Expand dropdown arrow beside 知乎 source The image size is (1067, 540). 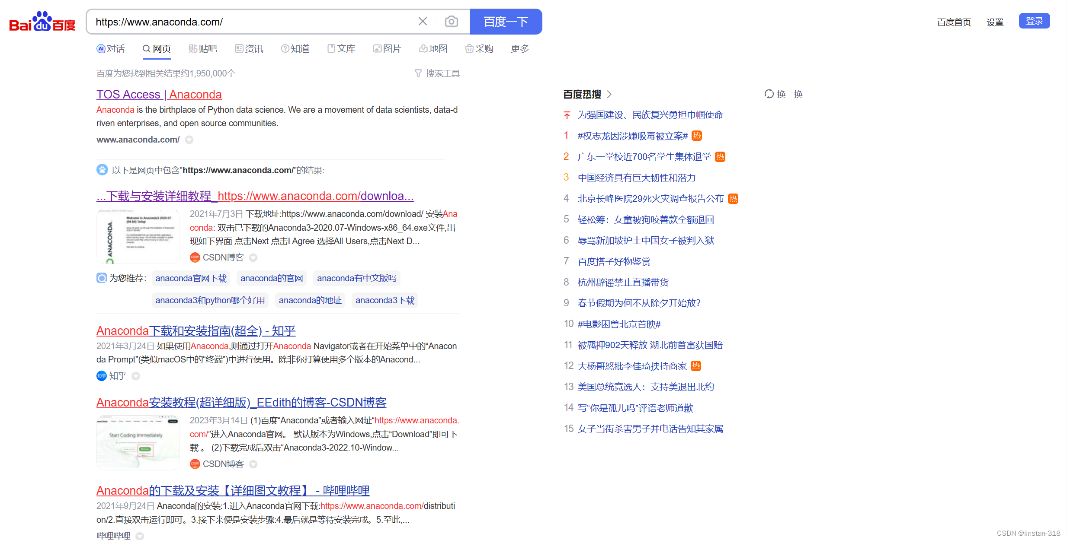point(136,376)
